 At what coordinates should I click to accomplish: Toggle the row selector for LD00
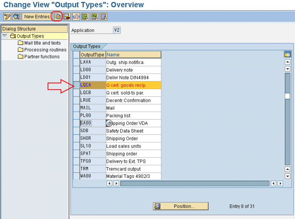click(76, 70)
